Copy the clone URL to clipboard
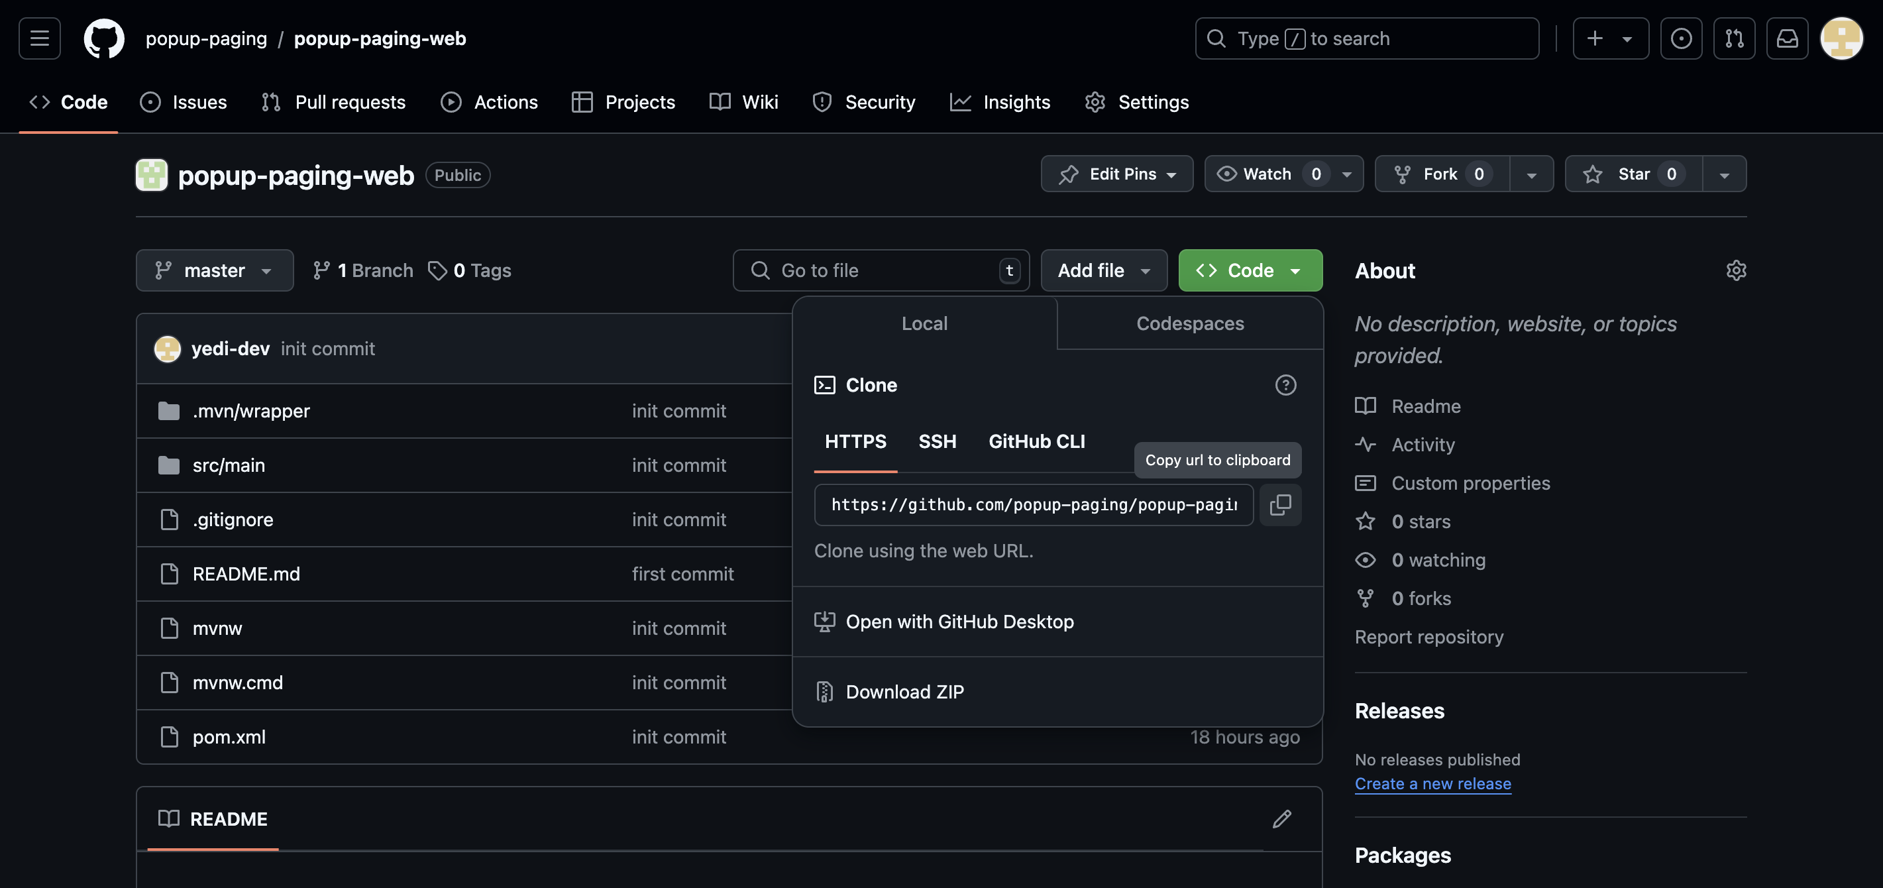This screenshot has height=888, width=1883. click(x=1280, y=504)
